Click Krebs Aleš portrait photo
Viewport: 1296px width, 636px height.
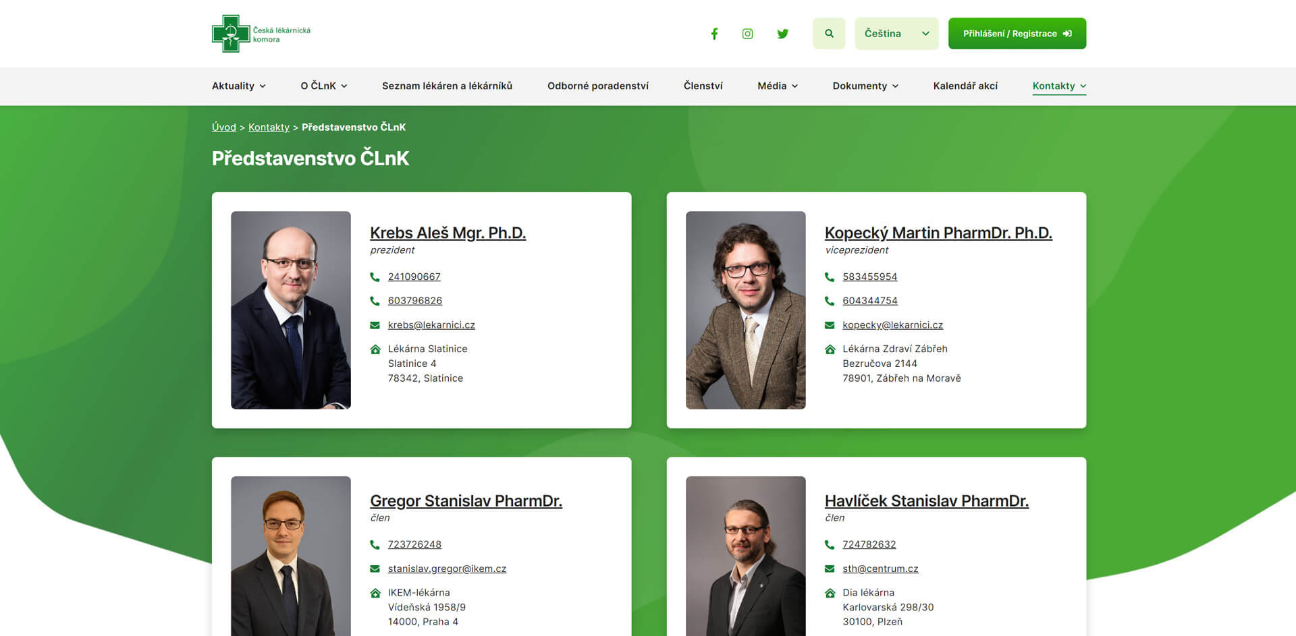point(291,310)
